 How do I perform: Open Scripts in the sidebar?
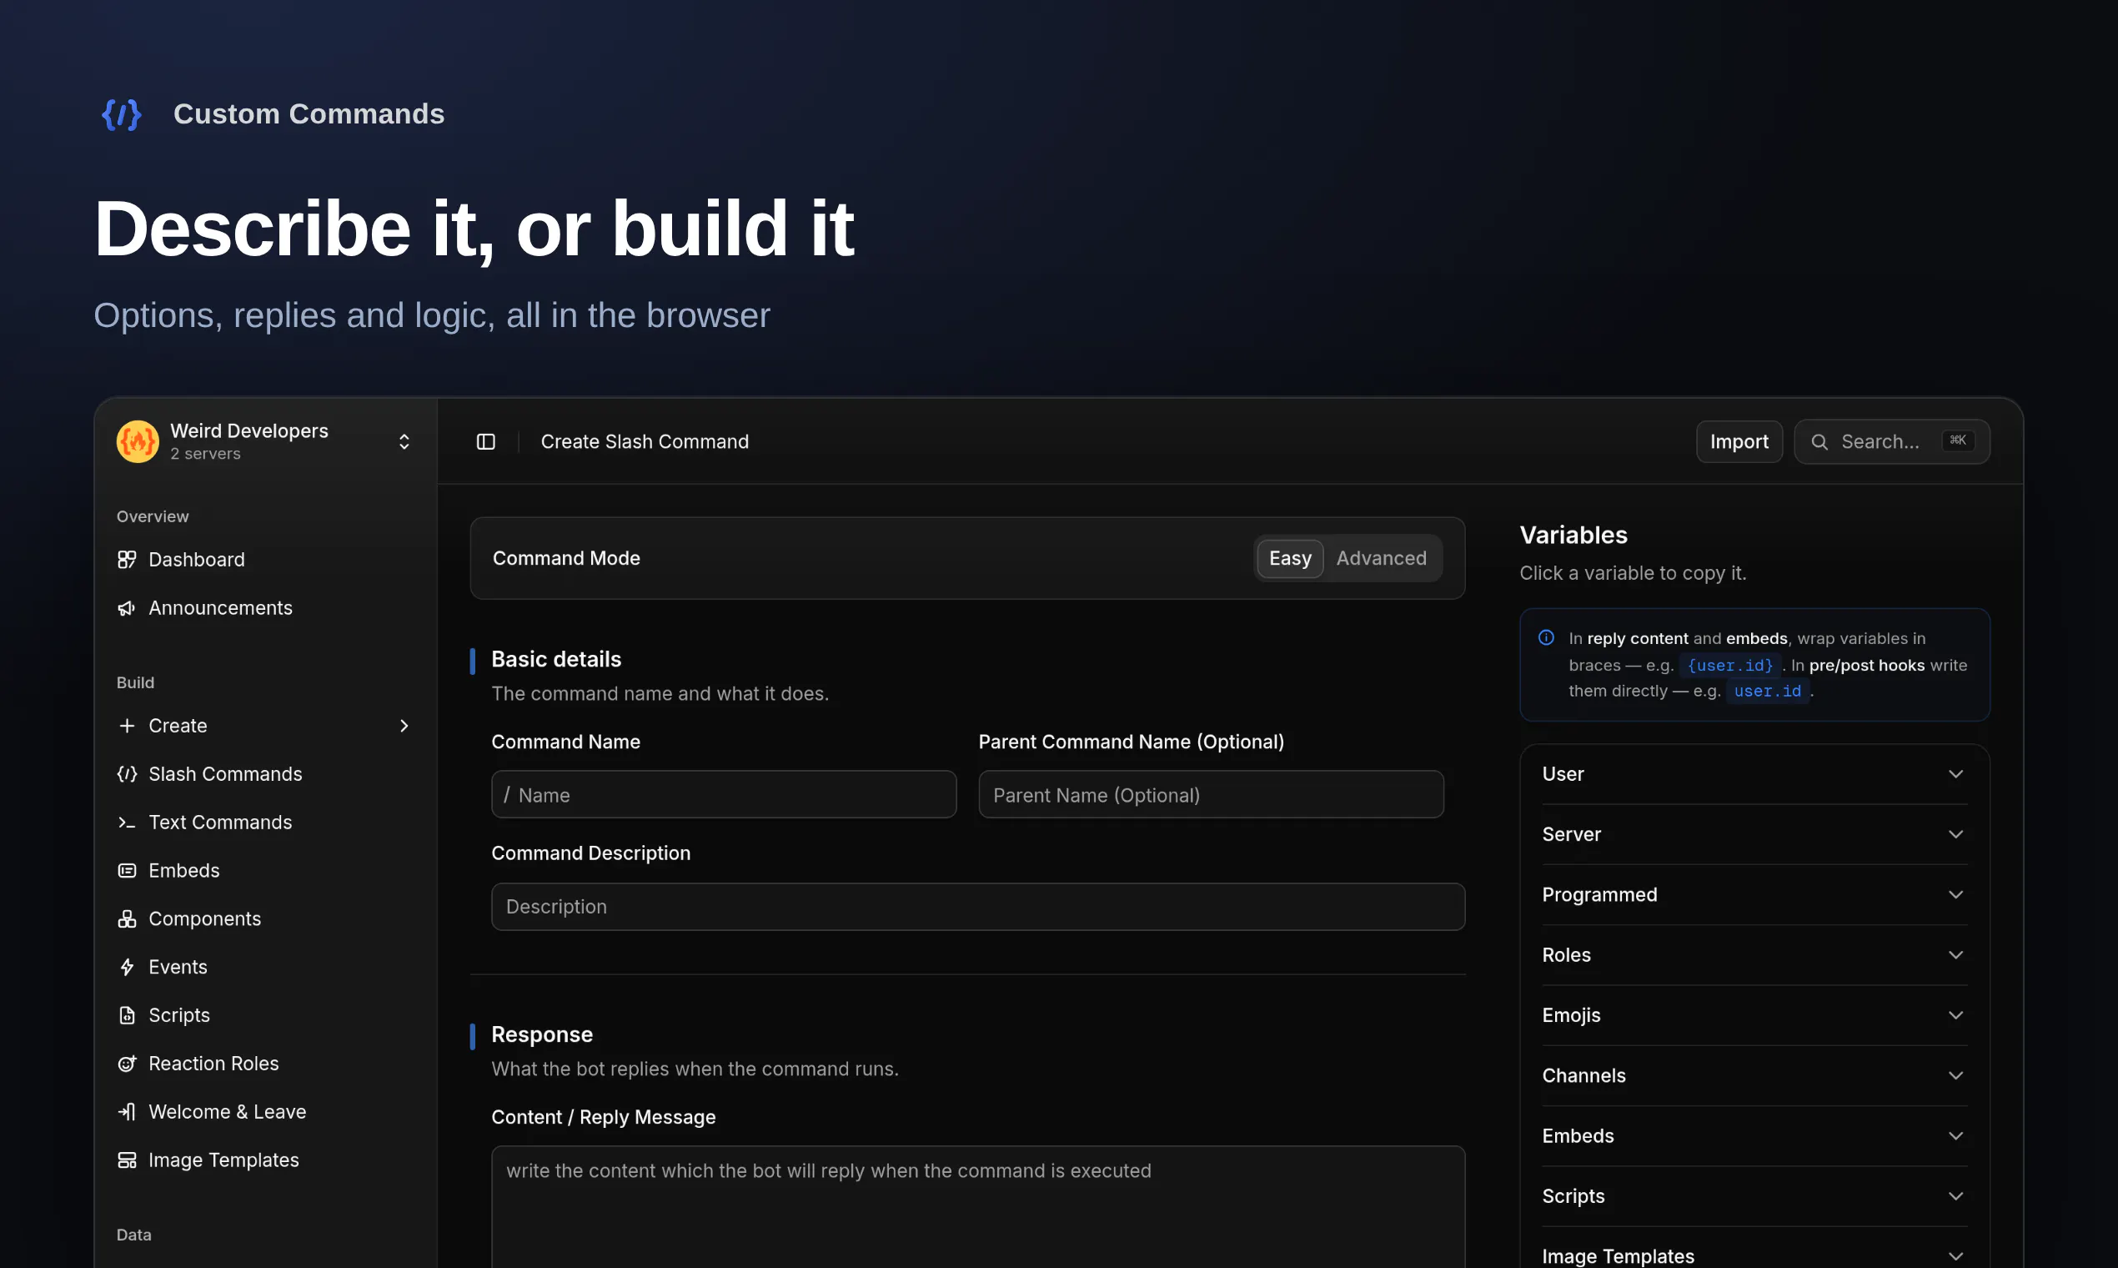click(x=266, y=1015)
